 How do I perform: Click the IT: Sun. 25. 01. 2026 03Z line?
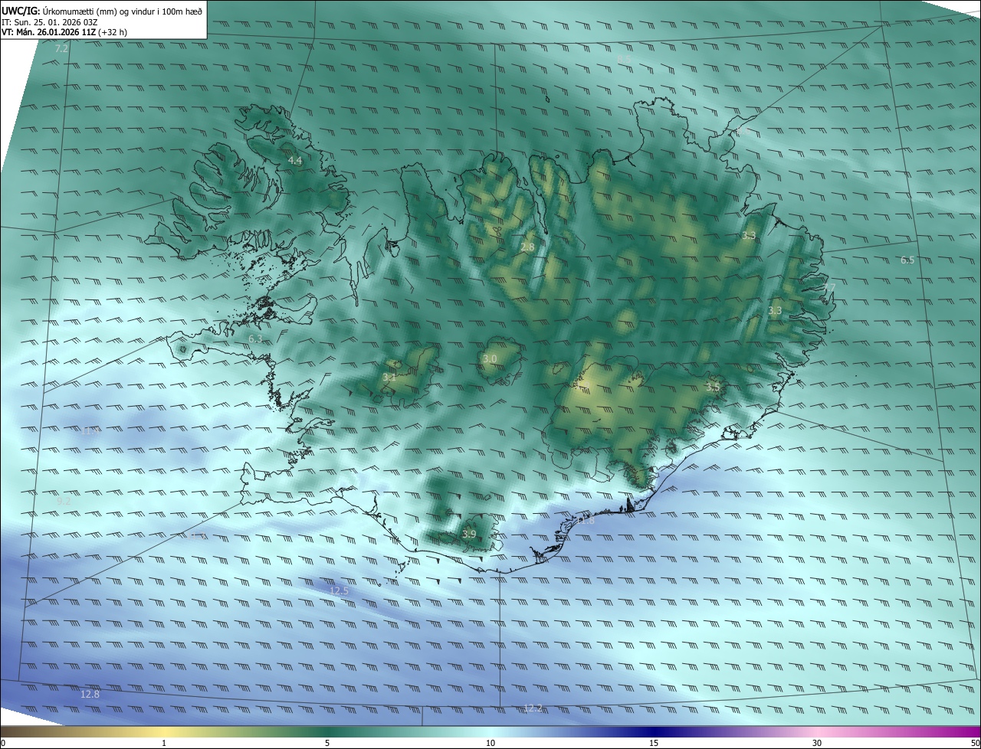(x=49, y=22)
